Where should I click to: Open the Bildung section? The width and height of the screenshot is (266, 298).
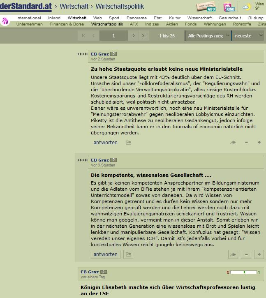click(256, 18)
